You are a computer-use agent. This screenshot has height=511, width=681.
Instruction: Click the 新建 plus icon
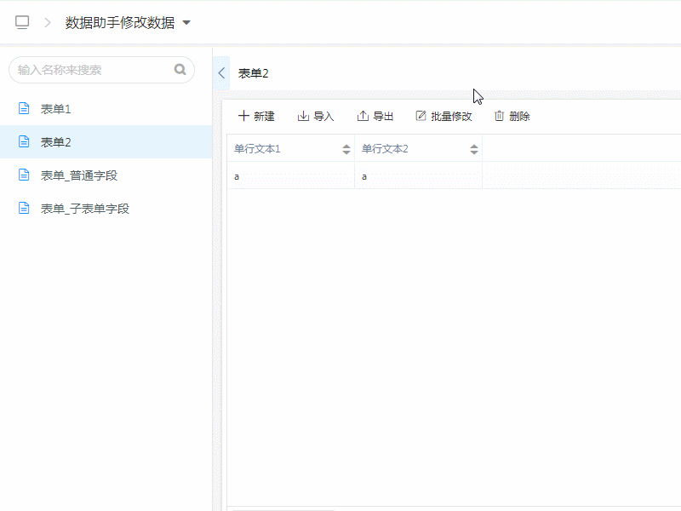pyautogui.click(x=244, y=116)
